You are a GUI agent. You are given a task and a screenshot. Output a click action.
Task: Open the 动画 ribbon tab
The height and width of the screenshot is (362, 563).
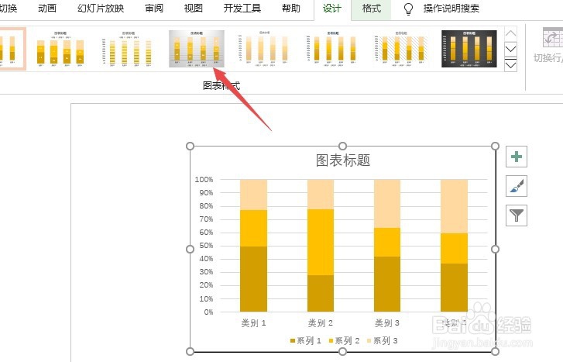pos(47,8)
